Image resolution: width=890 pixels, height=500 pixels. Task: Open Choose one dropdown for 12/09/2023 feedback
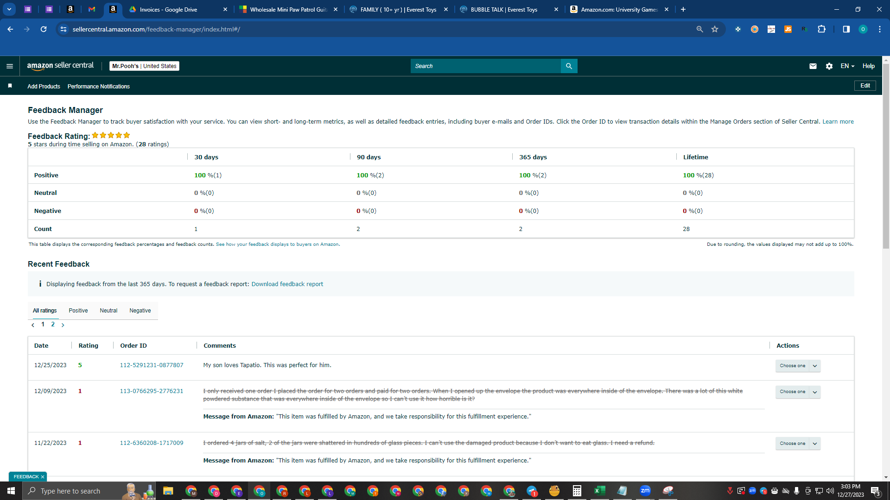point(798,392)
